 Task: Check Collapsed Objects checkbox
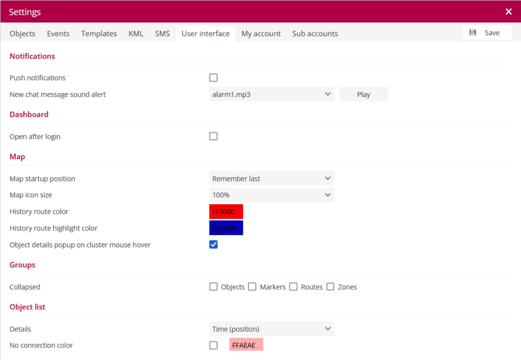click(213, 287)
